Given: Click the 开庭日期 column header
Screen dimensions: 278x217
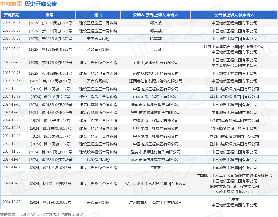Looking at the screenshot, I should point(12,15).
